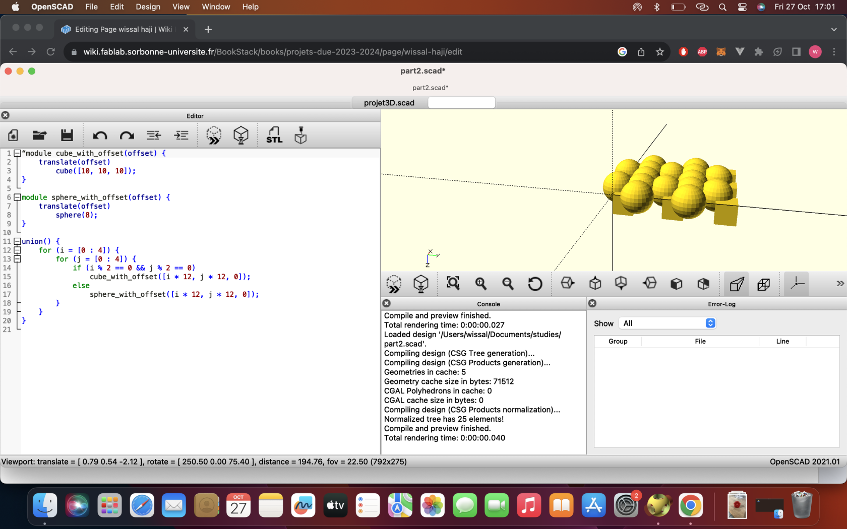This screenshot has width=847, height=529.
Task: Zoom in on the 3D view
Action: tap(481, 284)
